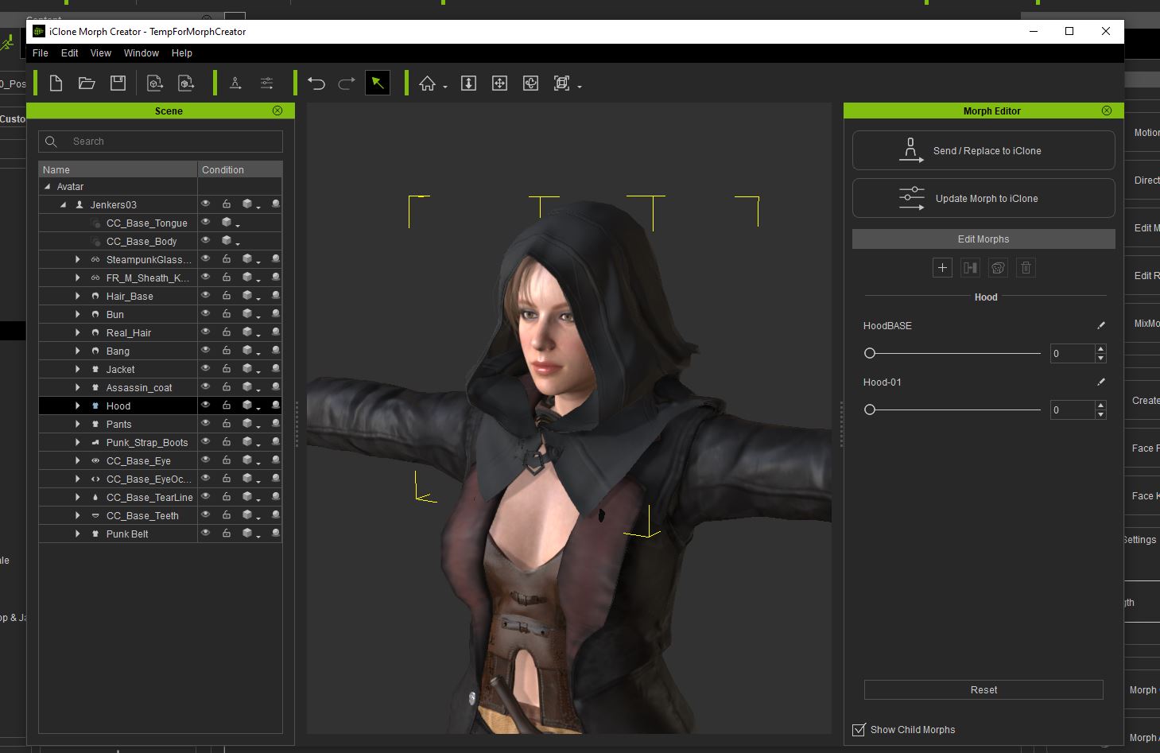Screen dimensions: 1160x753
Task: Increase HoodBASE value with up stepper
Action: [x=1100, y=349]
